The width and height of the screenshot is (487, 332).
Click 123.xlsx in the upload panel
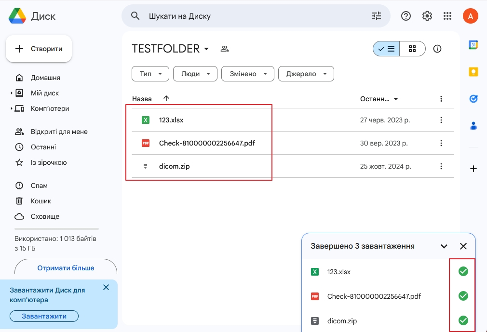click(339, 272)
